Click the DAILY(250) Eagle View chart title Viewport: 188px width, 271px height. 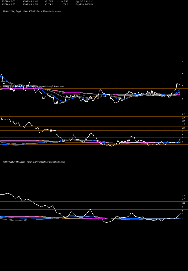[x=32, y=11]
